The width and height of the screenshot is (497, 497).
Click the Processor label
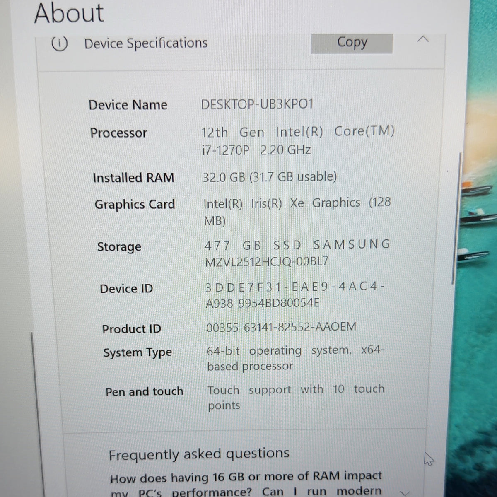point(119,133)
